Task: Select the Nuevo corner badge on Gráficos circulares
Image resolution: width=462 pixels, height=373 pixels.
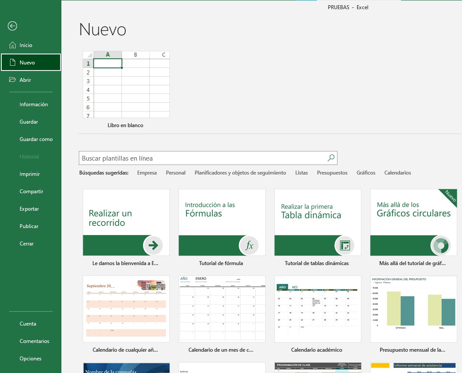Action: 451,196
